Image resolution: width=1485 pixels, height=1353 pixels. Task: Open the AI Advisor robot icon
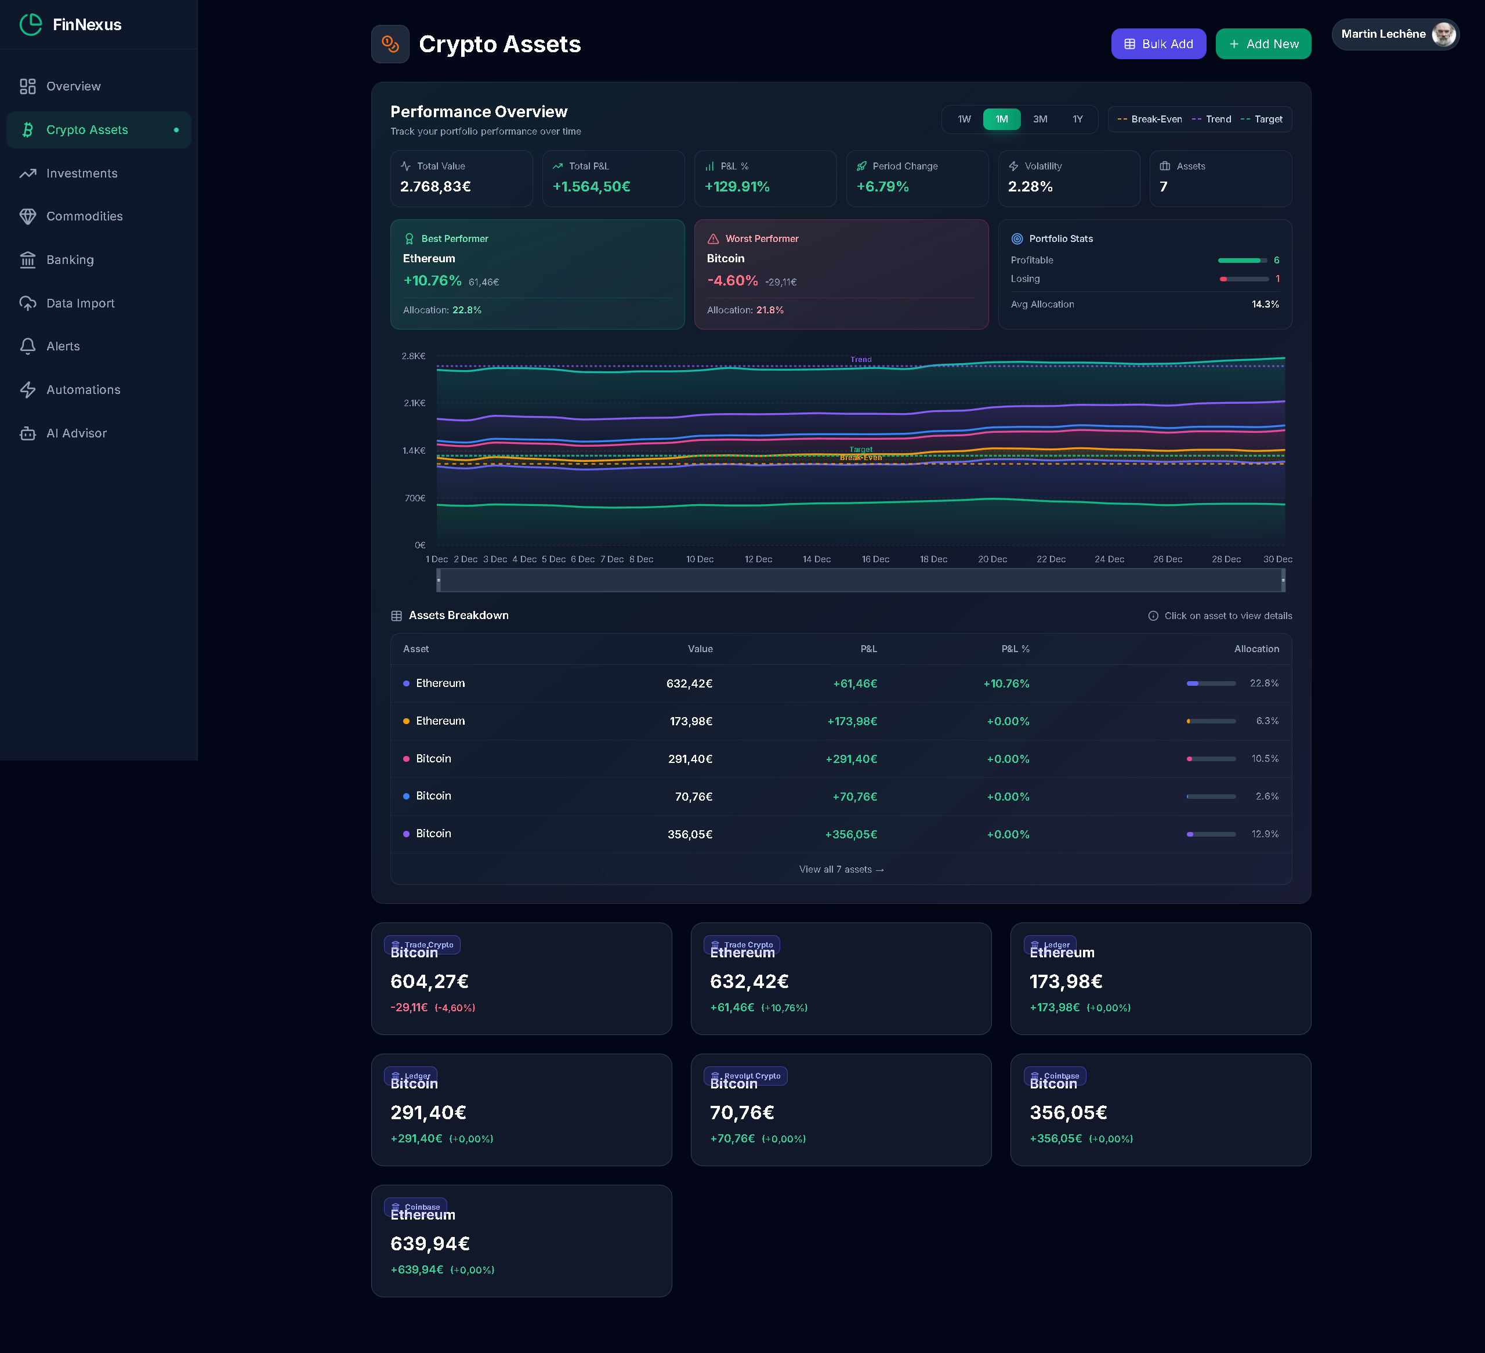click(28, 433)
